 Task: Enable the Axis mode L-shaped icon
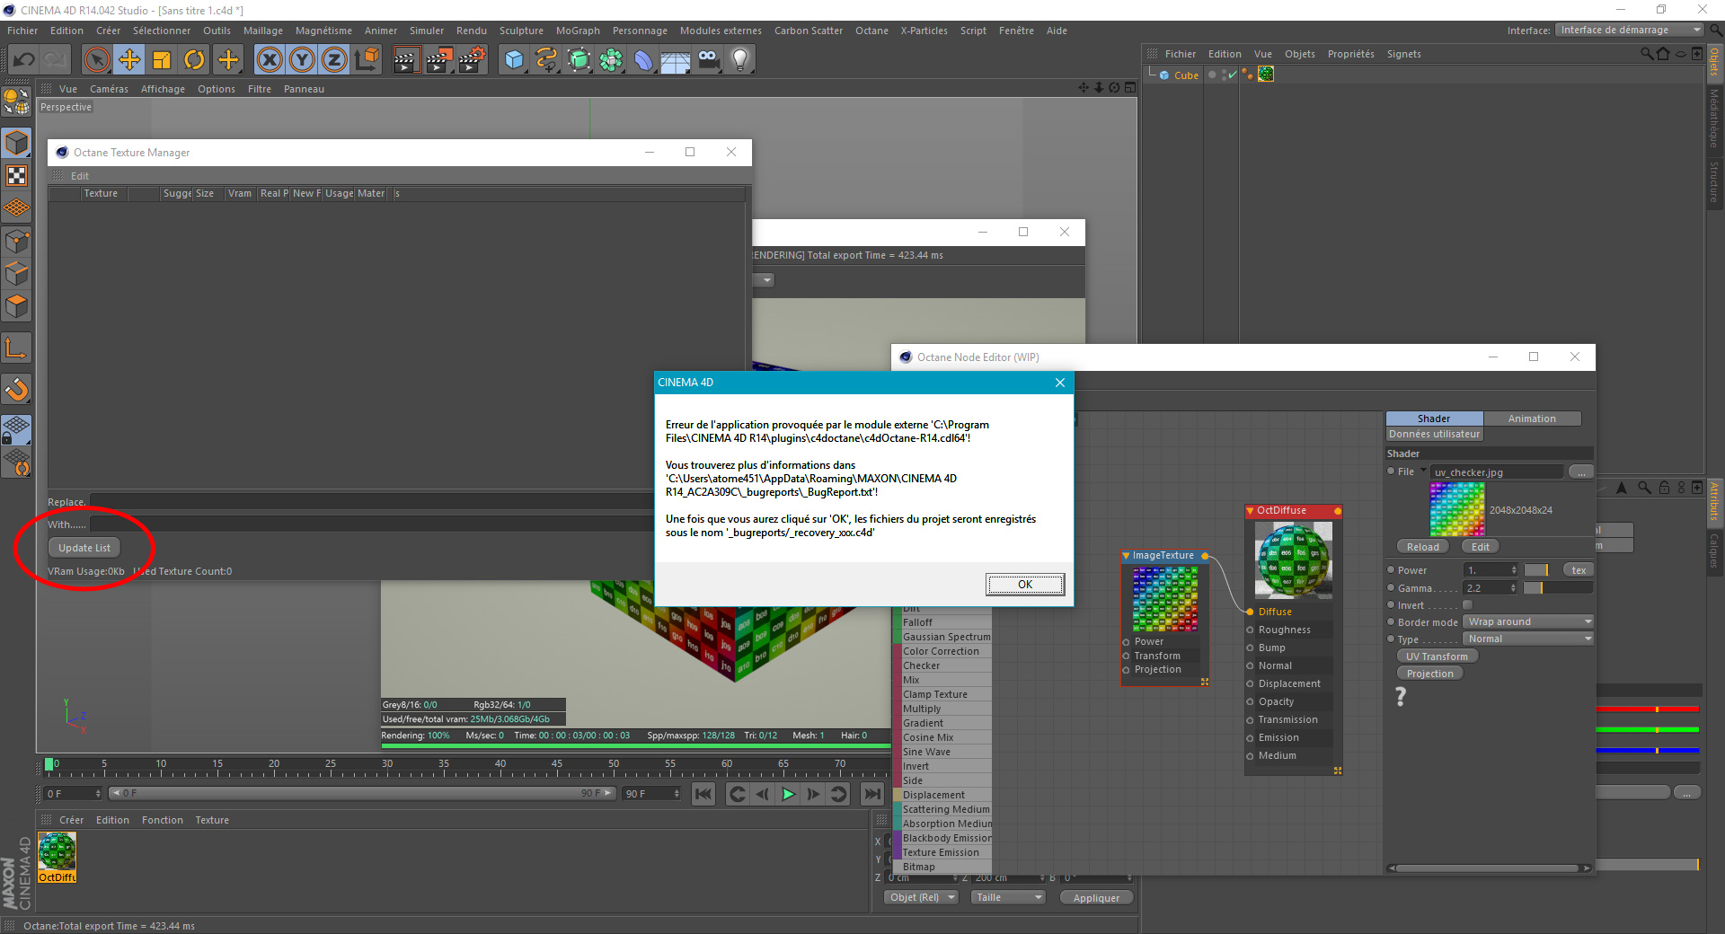17,348
